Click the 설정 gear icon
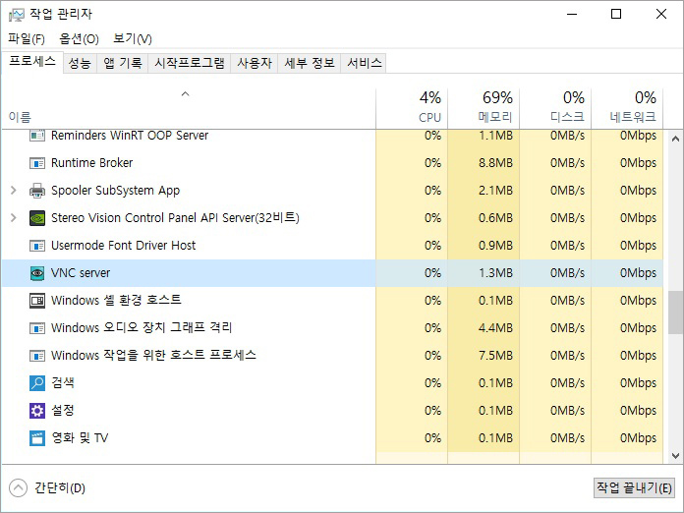This screenshot has width=684, height=513. 37,411
